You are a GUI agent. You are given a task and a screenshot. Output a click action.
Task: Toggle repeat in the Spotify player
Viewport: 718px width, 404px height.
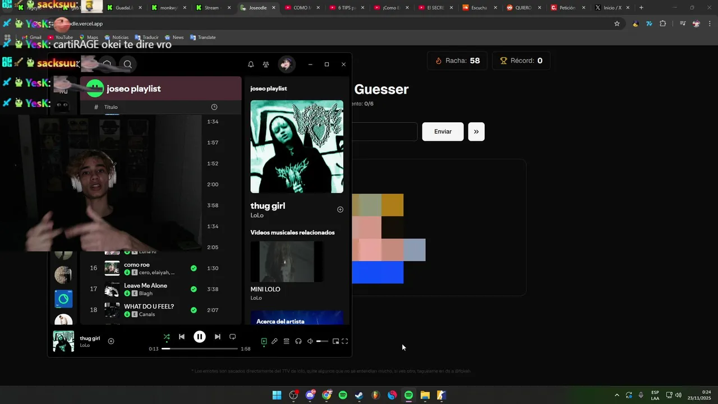(x=232, y=337)
